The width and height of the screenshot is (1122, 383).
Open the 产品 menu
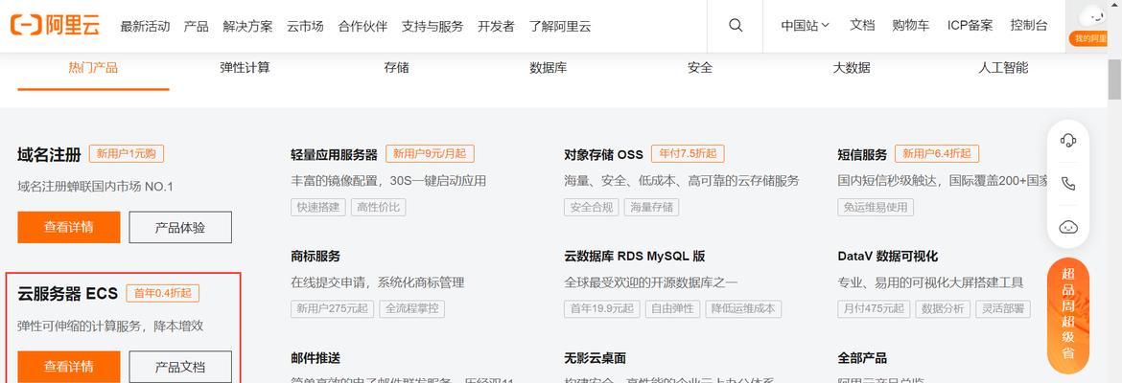point(196,27)
